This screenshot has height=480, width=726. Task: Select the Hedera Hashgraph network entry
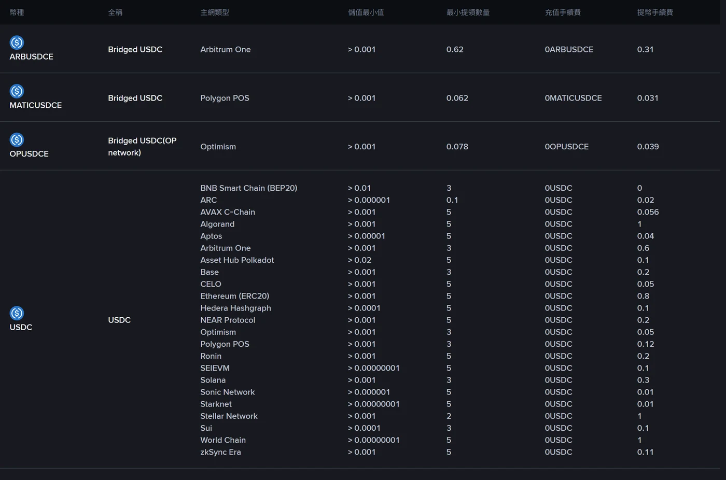click(235, 308)
